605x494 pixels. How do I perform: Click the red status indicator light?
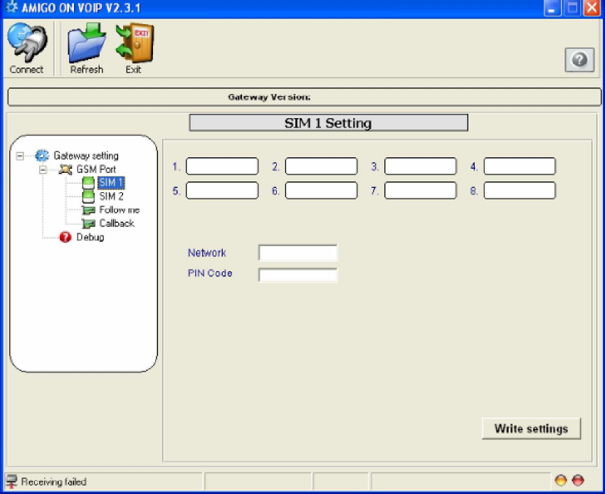coord(578,480)
